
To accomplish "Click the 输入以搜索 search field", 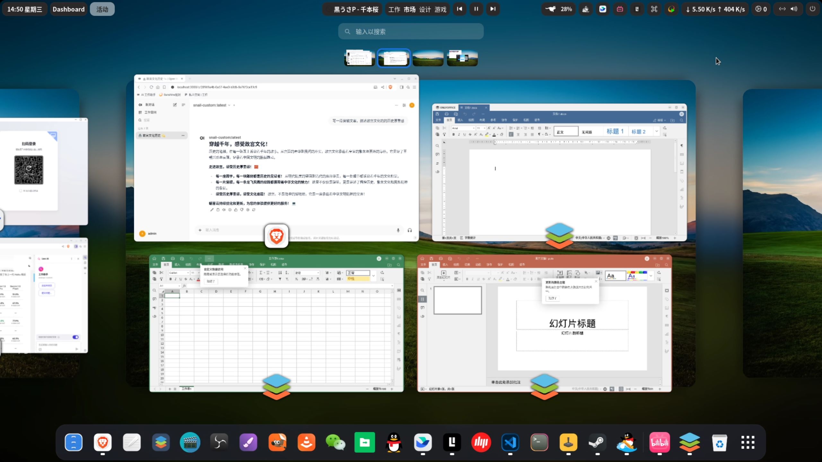I will pyautogui.click(x=411, y=31).
